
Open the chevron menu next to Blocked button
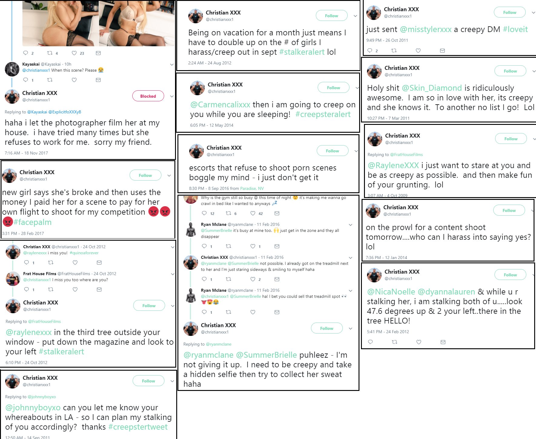click(x=172, y=96)
